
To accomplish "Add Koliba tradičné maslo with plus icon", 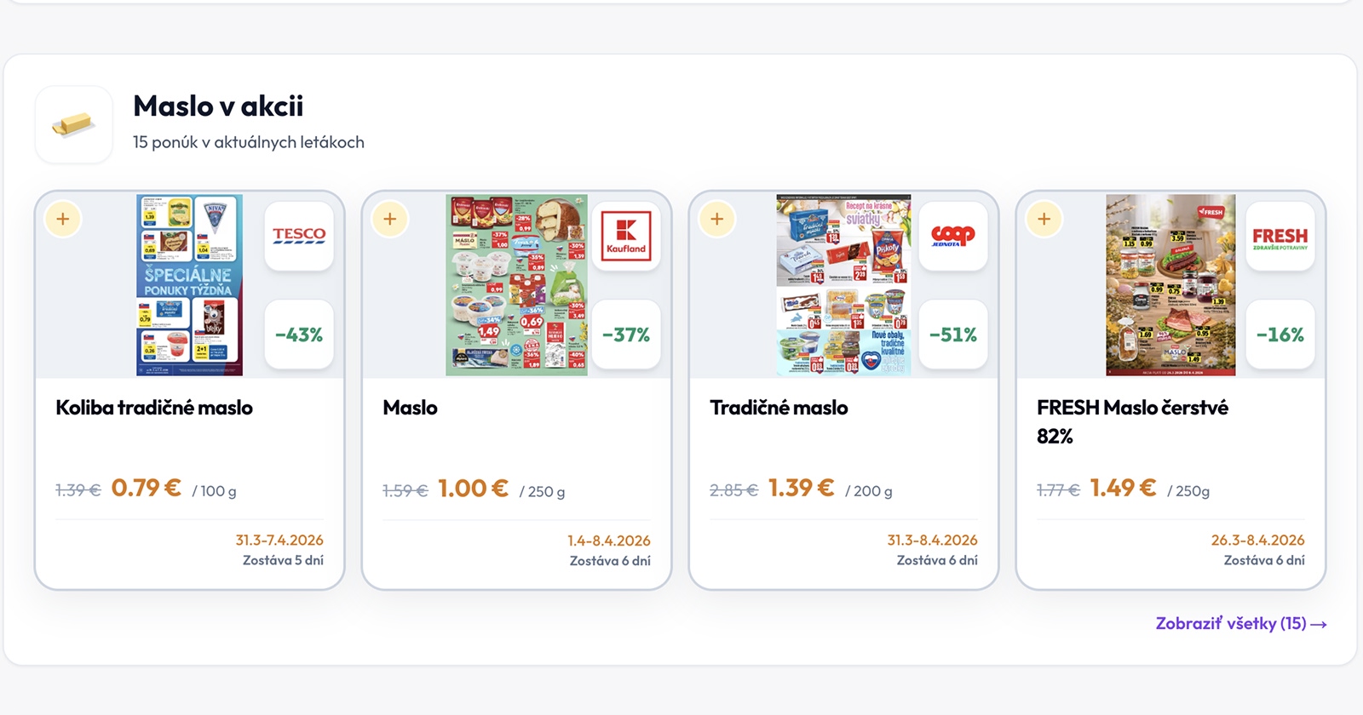I will (x=63, y=219).
